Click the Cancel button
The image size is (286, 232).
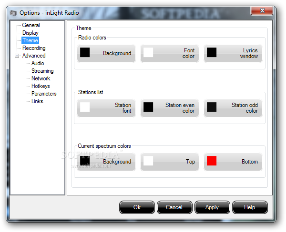click(174, 207)
